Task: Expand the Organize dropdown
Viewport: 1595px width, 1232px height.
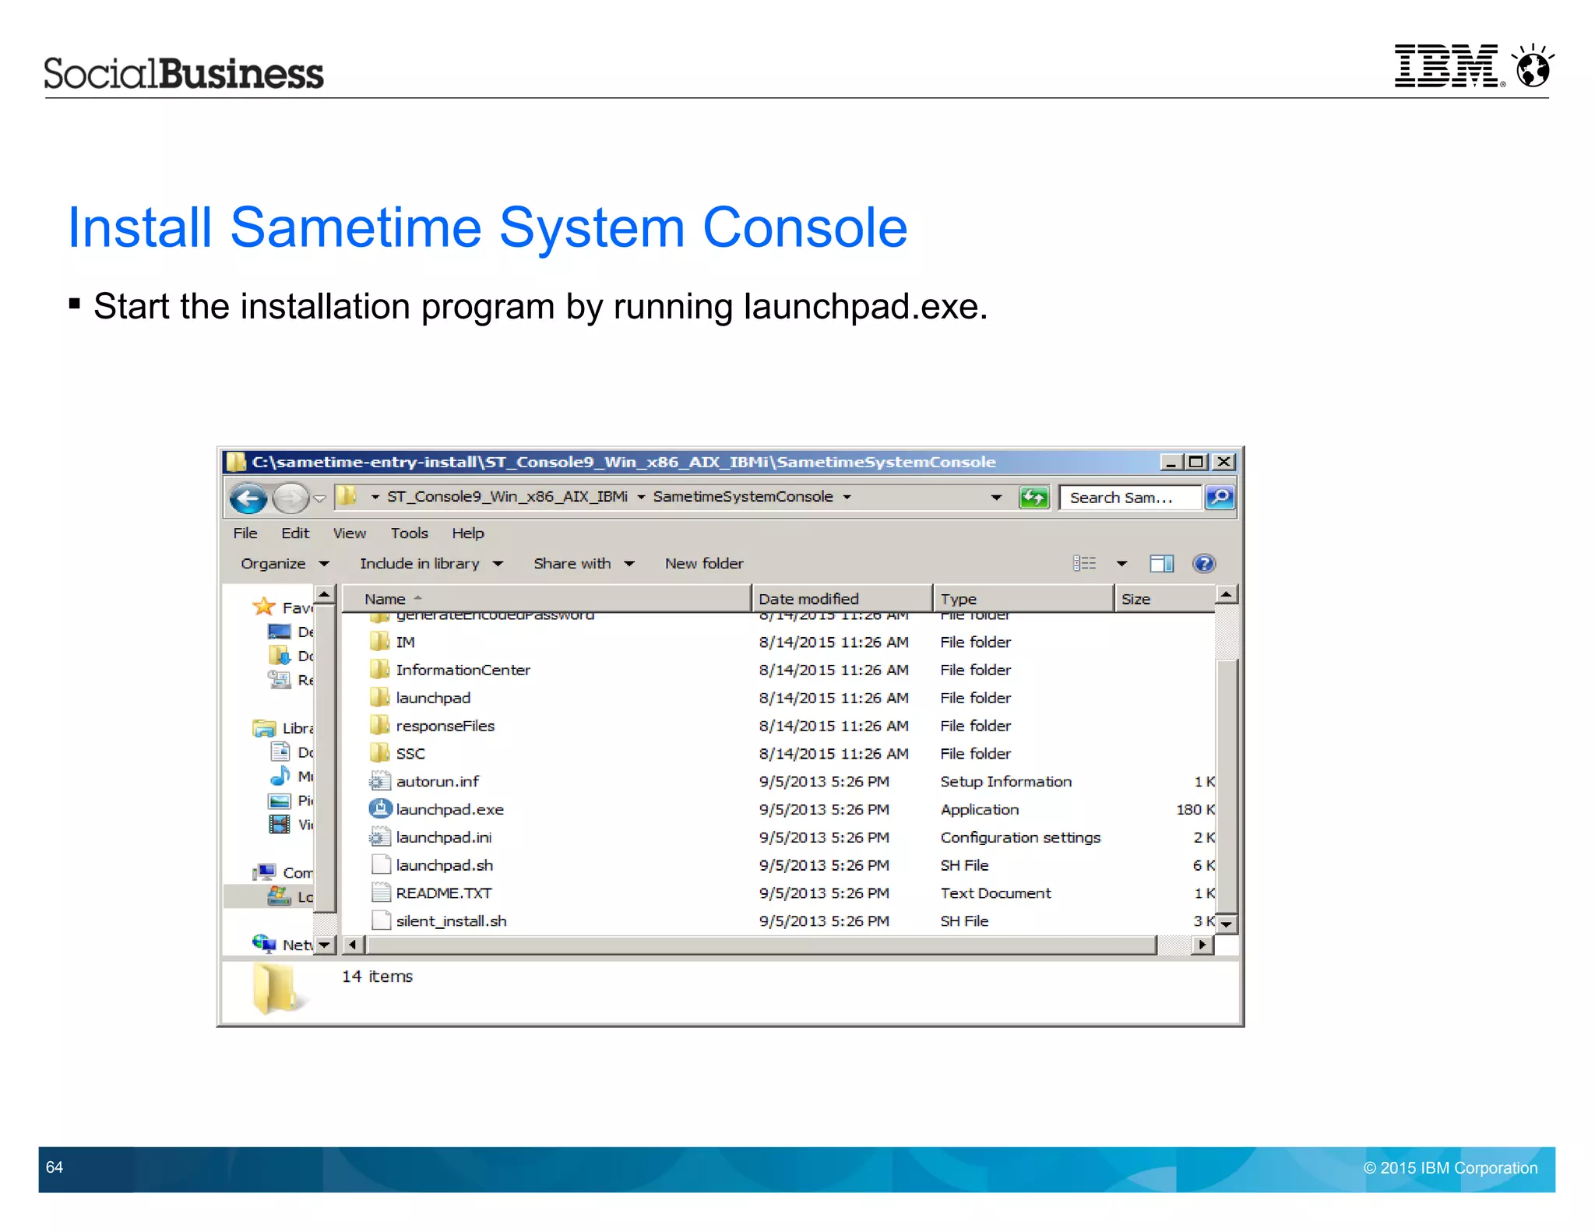Action: 285,563
